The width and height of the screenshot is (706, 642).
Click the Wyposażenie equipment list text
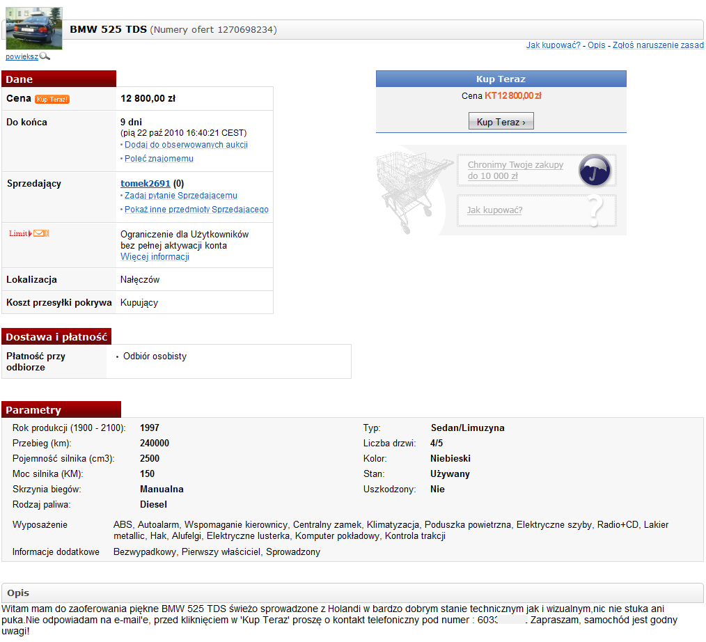coord(391,531)
